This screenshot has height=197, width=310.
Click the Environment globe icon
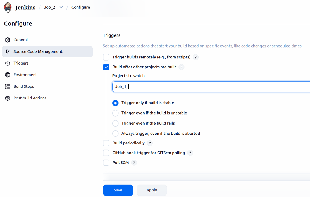pos(8,75)
